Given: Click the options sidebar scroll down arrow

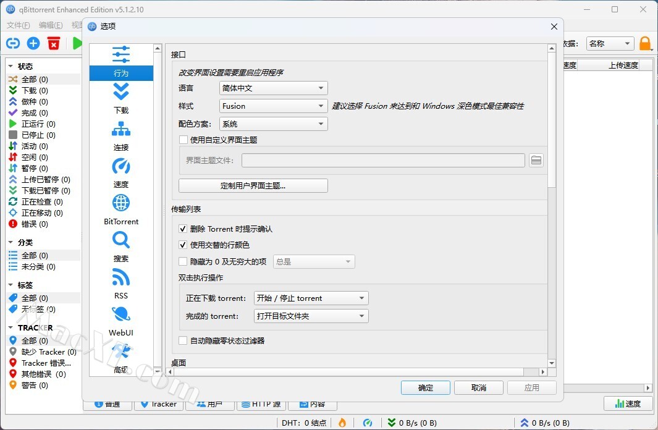Looking at the screenshot, I should click(x=158, y=371).
